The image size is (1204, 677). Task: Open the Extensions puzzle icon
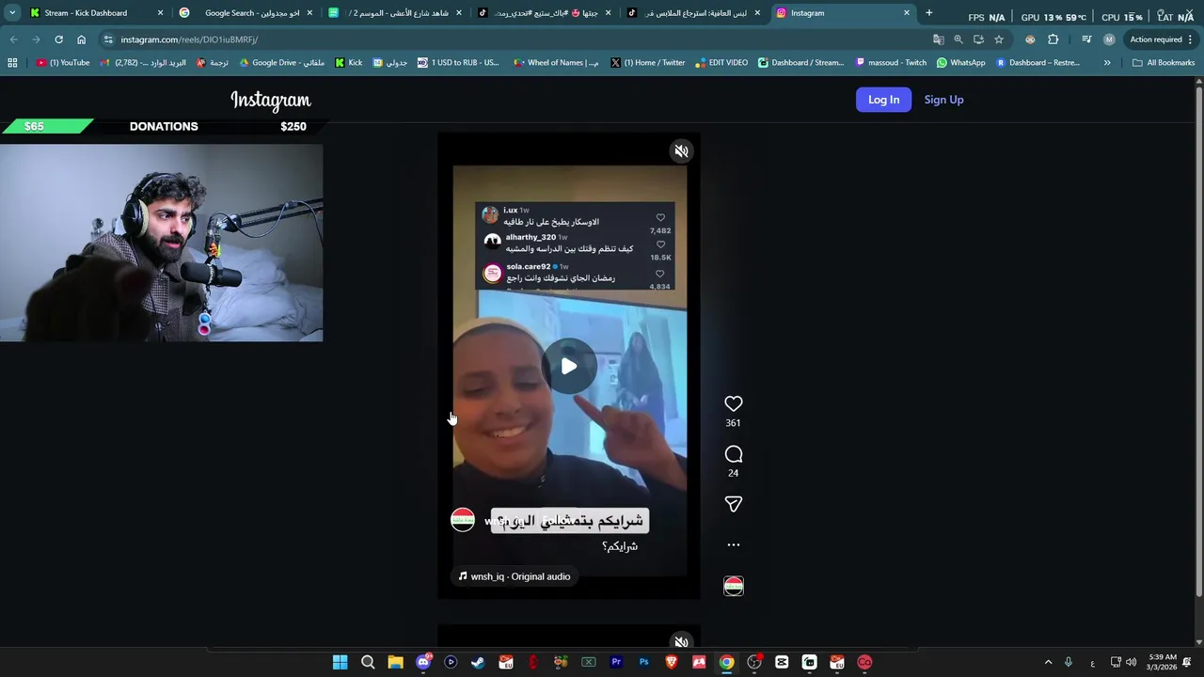(1053, 39)
